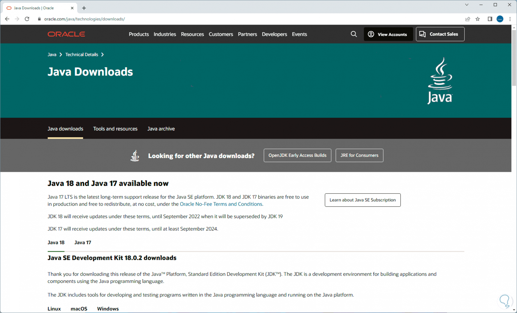This screenshot has height=313, width=517.
Task: Click the Java Downloads page heading
Action: (x=90, y=72)
